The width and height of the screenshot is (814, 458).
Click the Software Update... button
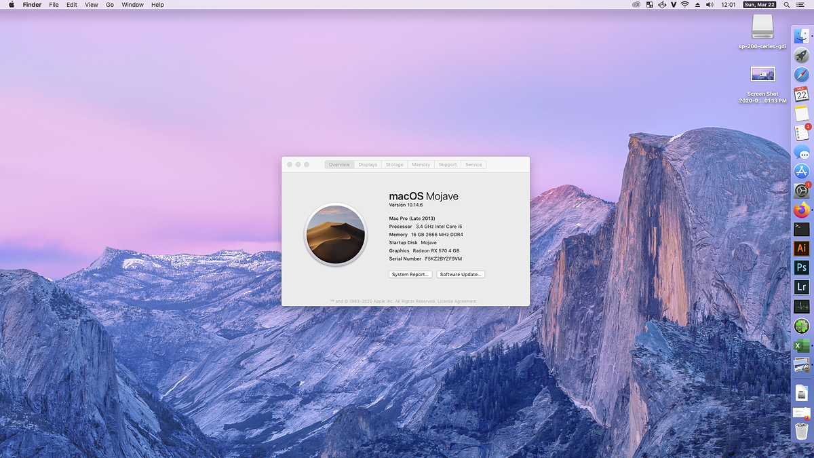(461, 275)
